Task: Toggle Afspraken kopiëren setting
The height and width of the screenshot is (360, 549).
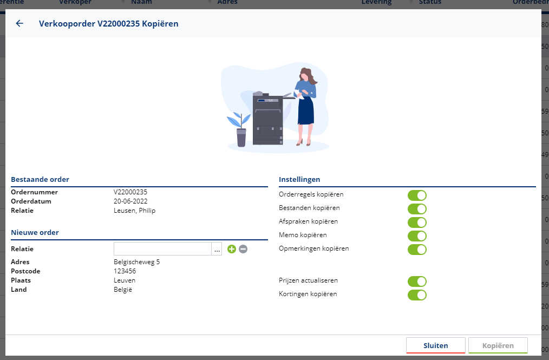Action: pos(417,222)
